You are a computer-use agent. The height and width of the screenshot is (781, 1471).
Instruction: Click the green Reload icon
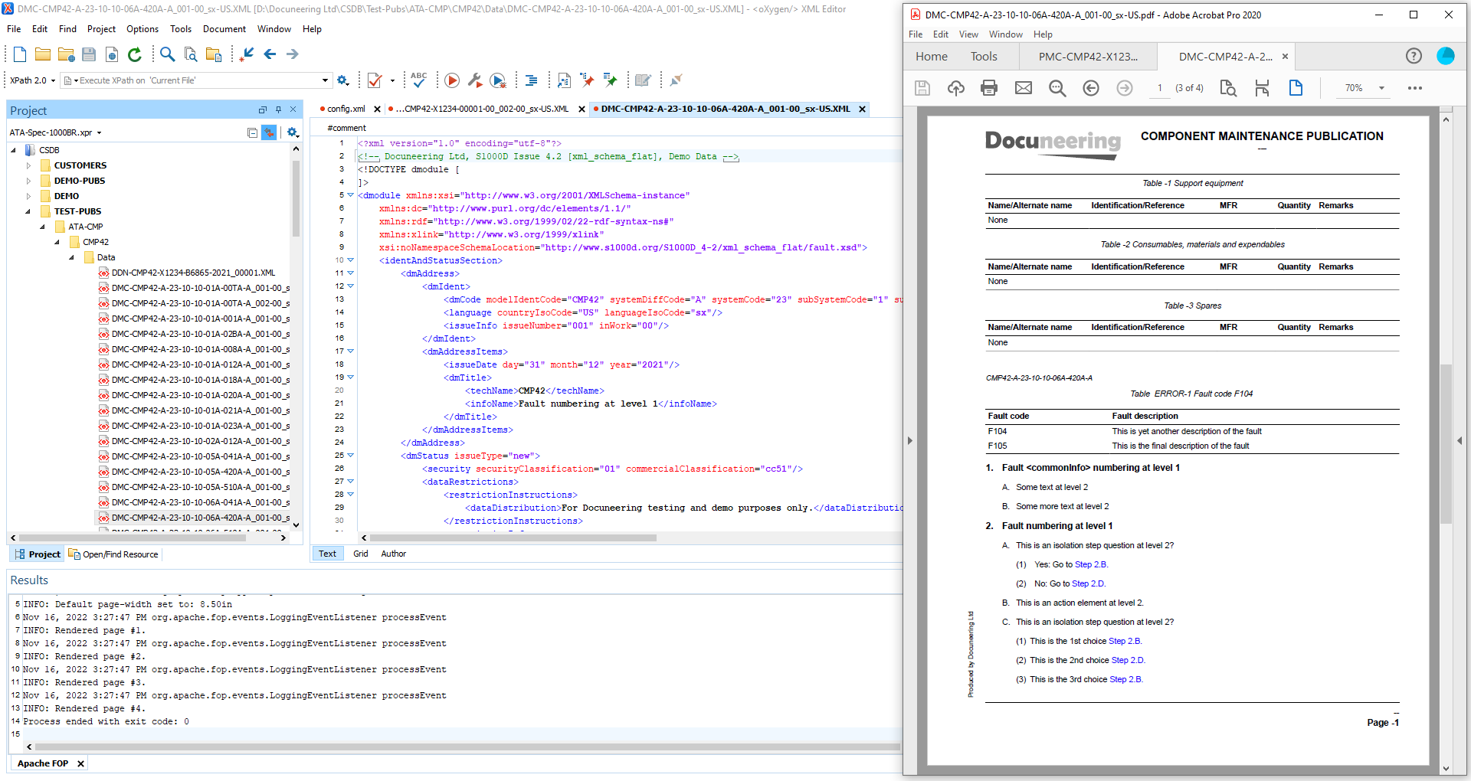(x=135, y=54)
